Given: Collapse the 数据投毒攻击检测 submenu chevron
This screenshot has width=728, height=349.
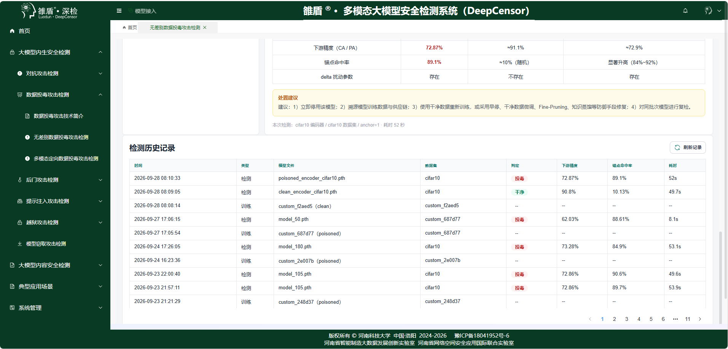Looking at the screenshot, I should click(100, 95).
